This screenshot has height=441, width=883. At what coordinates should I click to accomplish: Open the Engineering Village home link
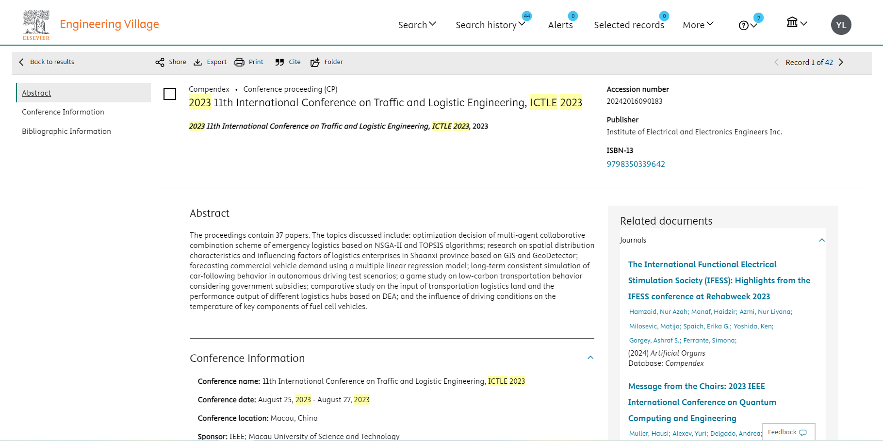109,24
